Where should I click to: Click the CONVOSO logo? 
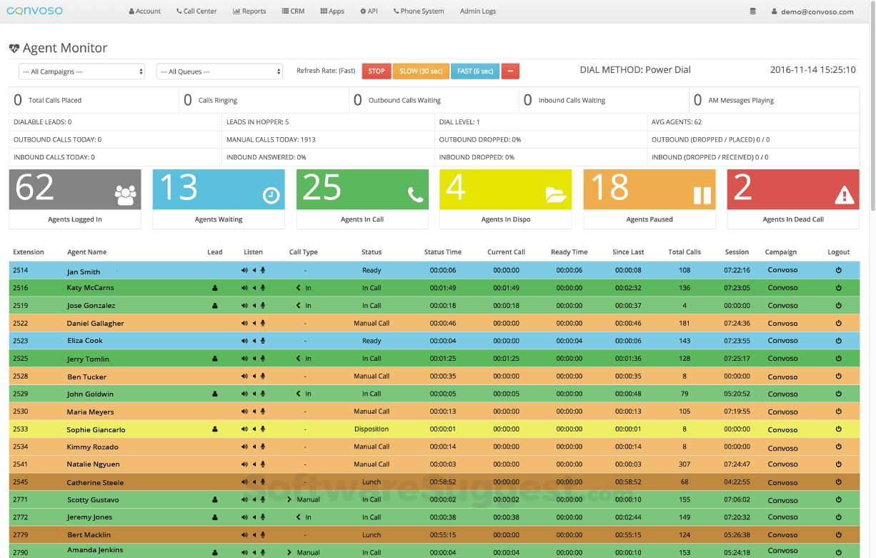pos(34,11)
